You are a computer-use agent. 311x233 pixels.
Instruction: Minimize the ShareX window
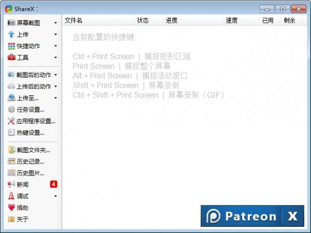pos(267,9)
